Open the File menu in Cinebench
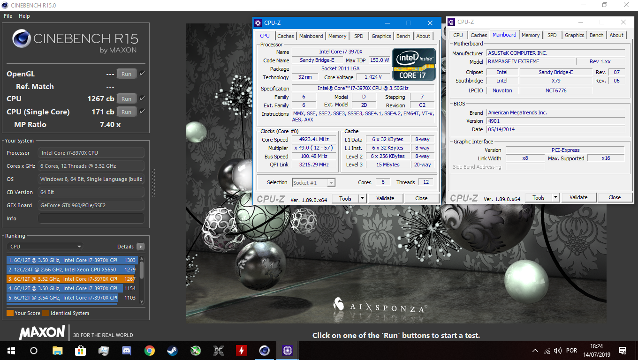The image size is (638, 360). pos(8,16)
